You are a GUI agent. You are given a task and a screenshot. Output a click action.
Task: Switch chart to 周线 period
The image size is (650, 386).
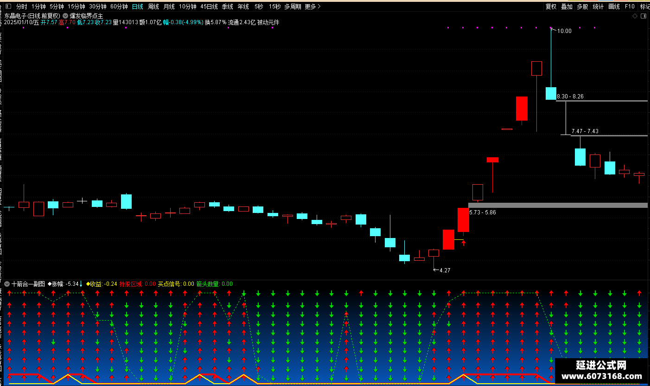coord(153,6)
